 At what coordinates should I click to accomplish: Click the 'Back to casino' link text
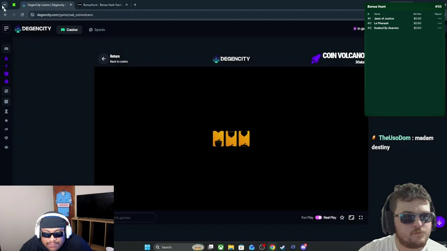119,62
